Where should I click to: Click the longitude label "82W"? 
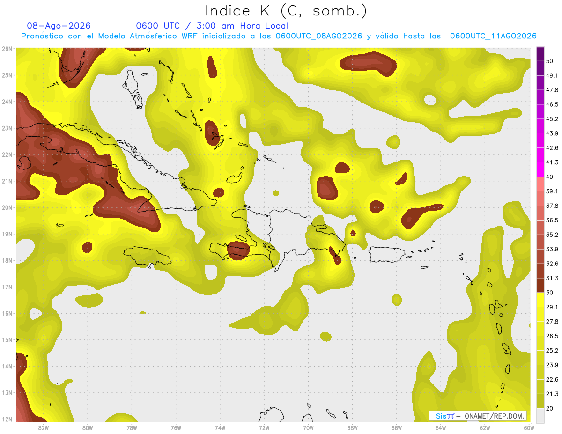coord(44,427)
